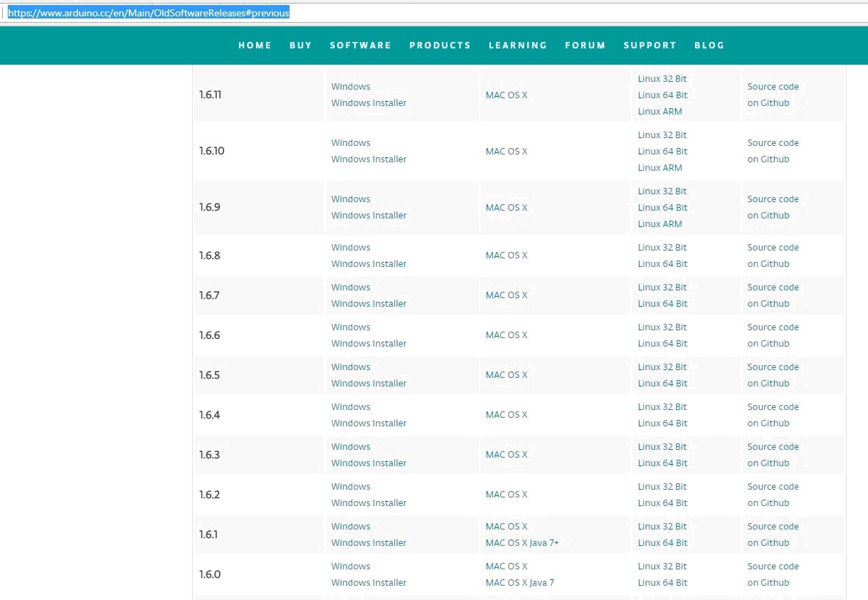The height and width of the screenshot is (600, 868).
Task: Download Linux 32 Bit for version 1.6.5
Action: (x=662, y=367)
